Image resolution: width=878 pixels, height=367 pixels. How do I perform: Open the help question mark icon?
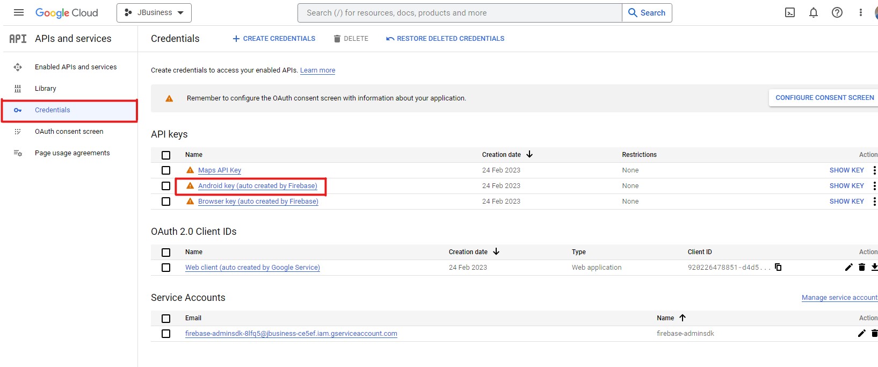(837, 13)
